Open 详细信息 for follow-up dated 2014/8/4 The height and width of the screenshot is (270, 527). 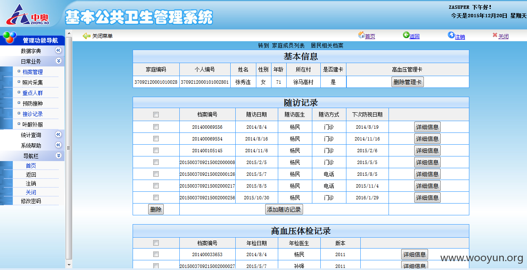[x=427, y=127]
